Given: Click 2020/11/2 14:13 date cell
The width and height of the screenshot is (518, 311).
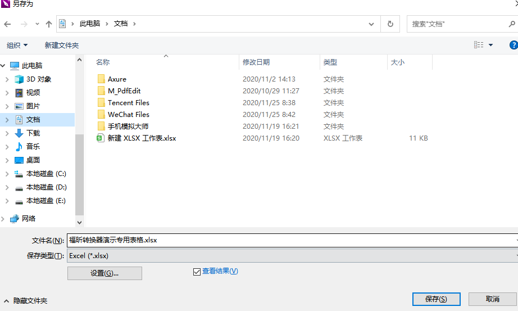Looking at the screenshot, I should click(269, 79).
